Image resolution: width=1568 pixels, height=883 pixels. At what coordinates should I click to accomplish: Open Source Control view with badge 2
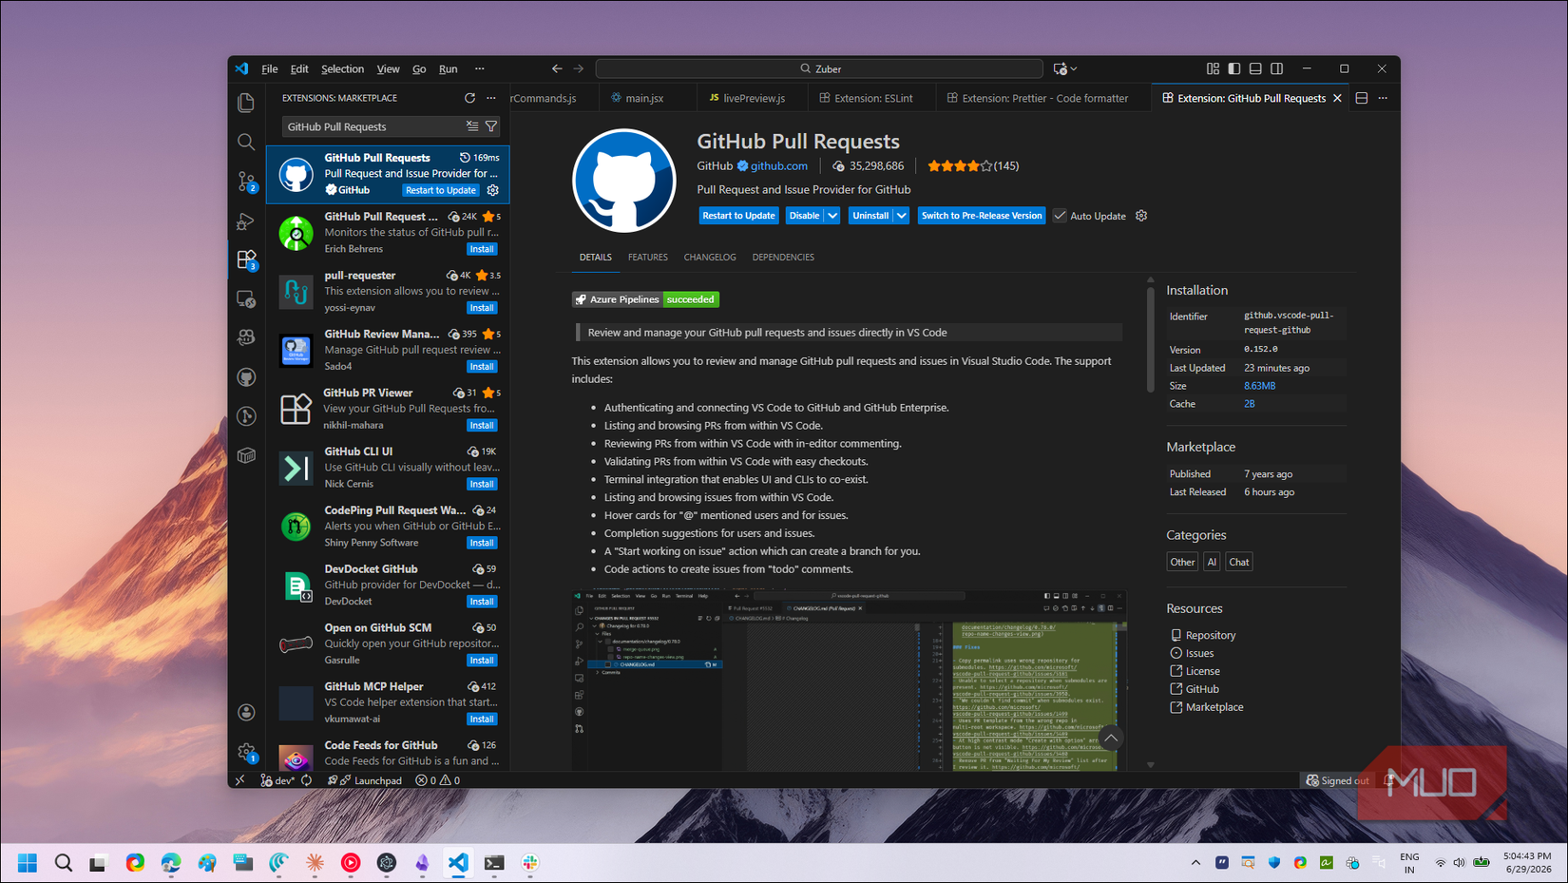(246, 182)
